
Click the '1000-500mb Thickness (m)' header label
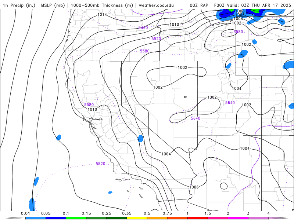102,5
